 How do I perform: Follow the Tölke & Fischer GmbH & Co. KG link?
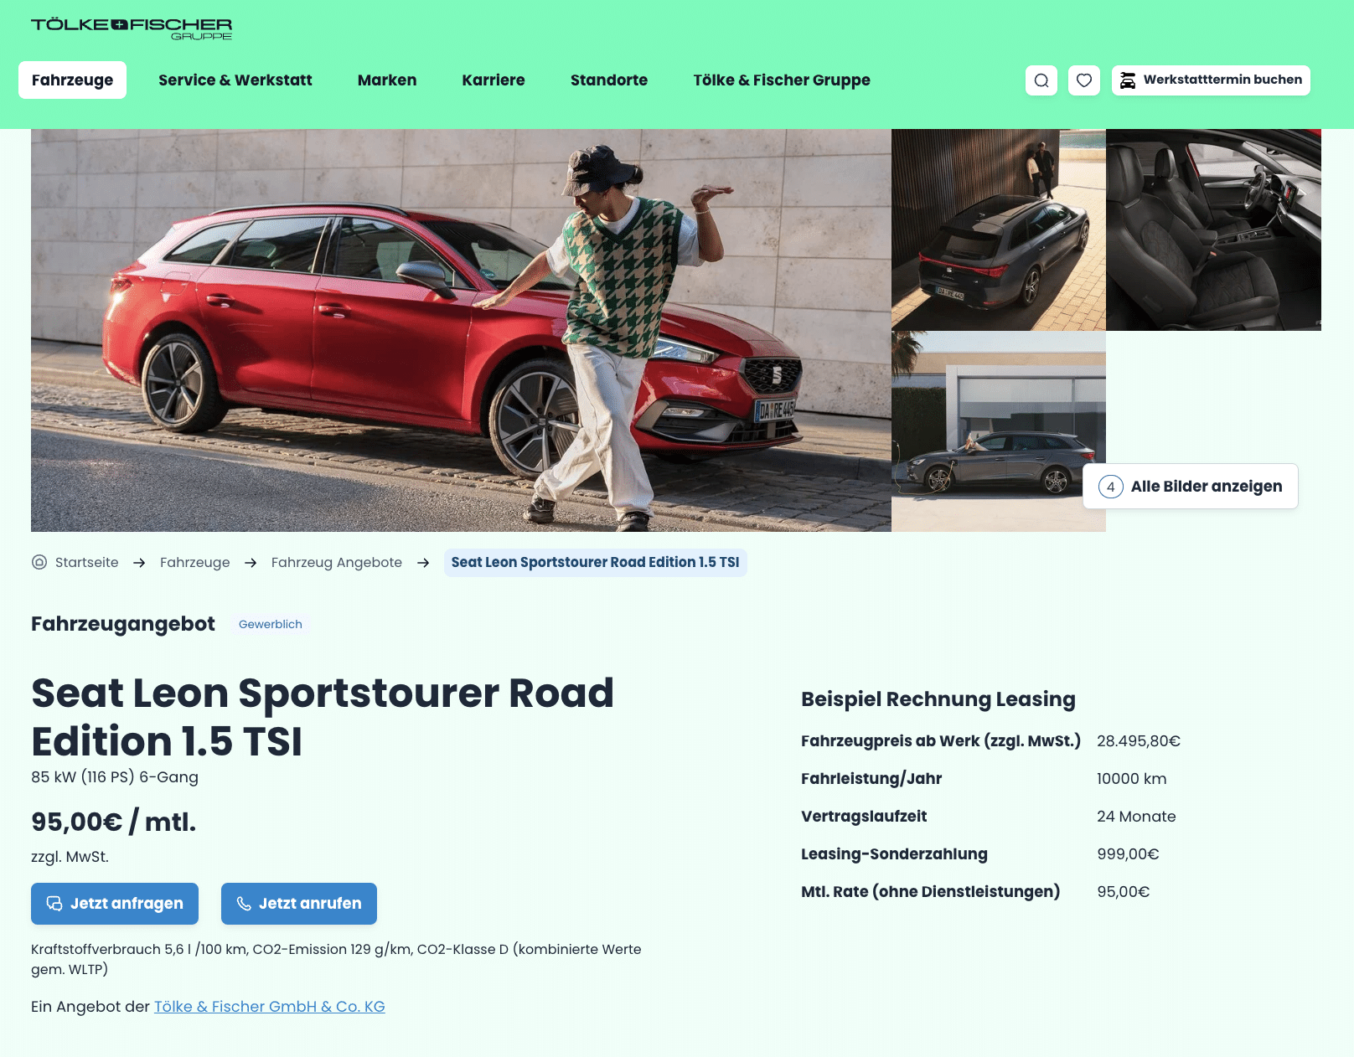(270, 1007)
